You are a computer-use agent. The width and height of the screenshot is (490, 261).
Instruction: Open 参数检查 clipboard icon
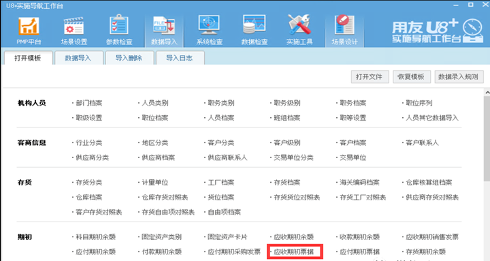pyautogui.click(x=119, y=31)
